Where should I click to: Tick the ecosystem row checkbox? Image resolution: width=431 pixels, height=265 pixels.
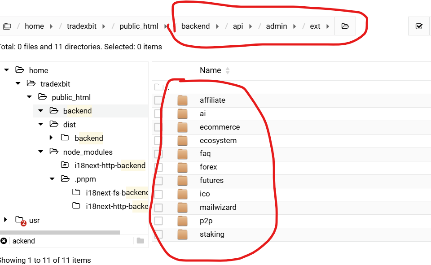coord(158,141)
